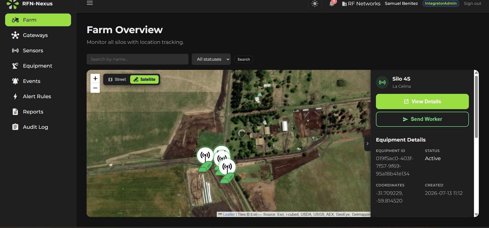Go to Gateways page
This screenshot has height=228, width=489.
click(x=38, y=35)
